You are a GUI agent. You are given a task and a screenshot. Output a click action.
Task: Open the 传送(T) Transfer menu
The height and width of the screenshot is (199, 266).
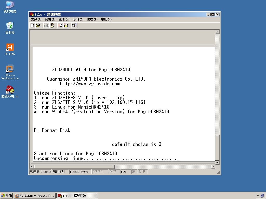(x=92, y=19)
